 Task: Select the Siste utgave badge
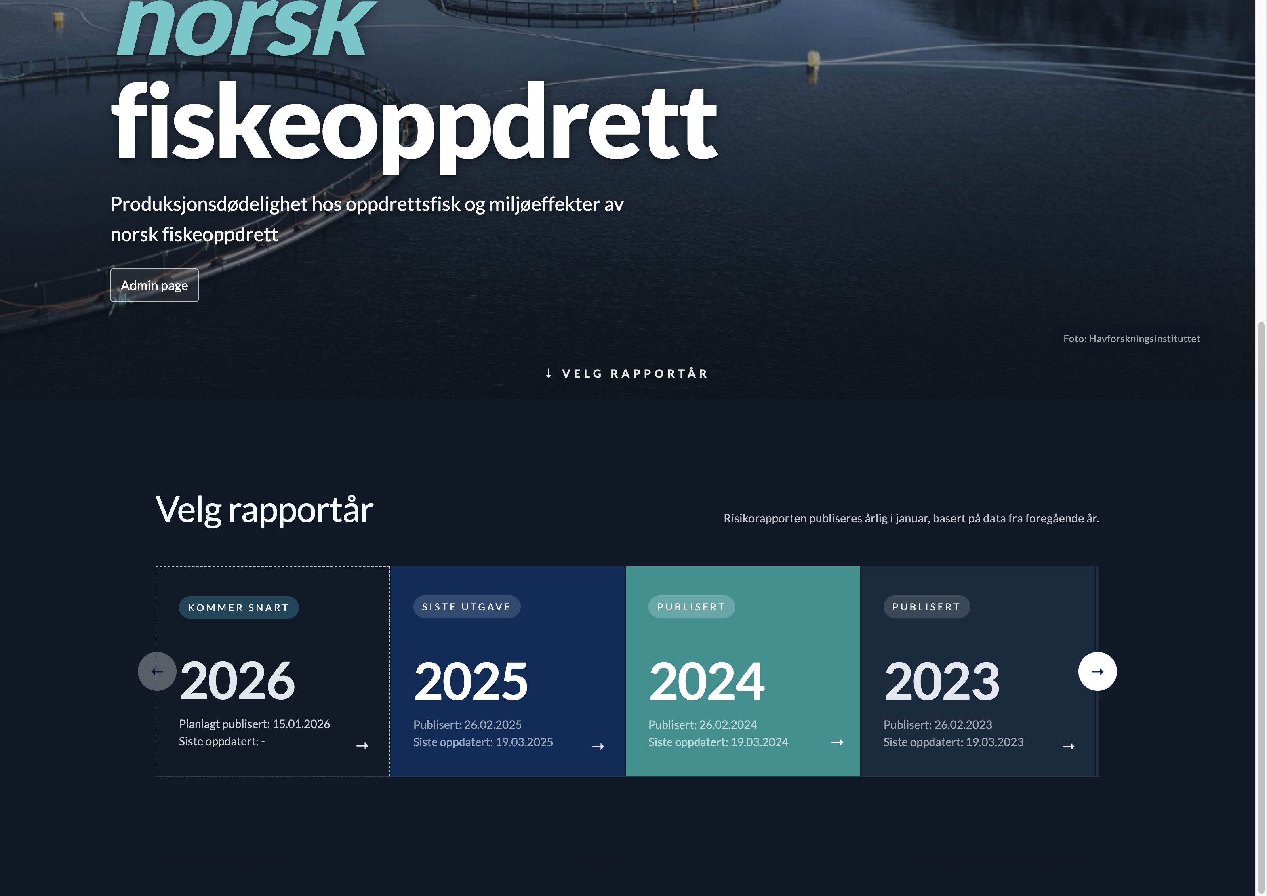pyautogui.click(x=466, y=607)
